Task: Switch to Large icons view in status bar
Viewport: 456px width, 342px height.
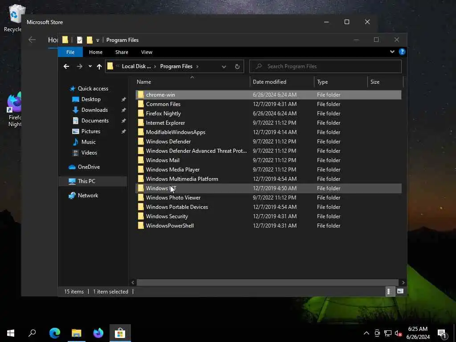Action: pos(400,291)
